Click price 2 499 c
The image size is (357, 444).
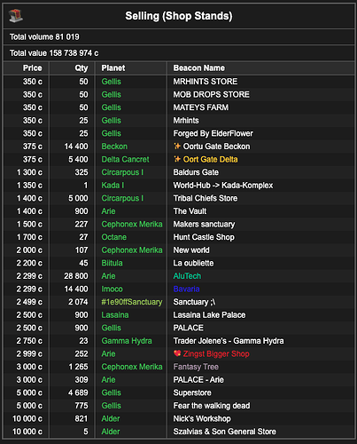29,302
